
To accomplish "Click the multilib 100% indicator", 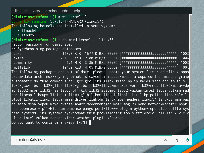I will pos(185,67).
